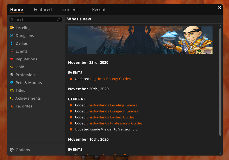Open the Recent tab

[x=99, y=9]
